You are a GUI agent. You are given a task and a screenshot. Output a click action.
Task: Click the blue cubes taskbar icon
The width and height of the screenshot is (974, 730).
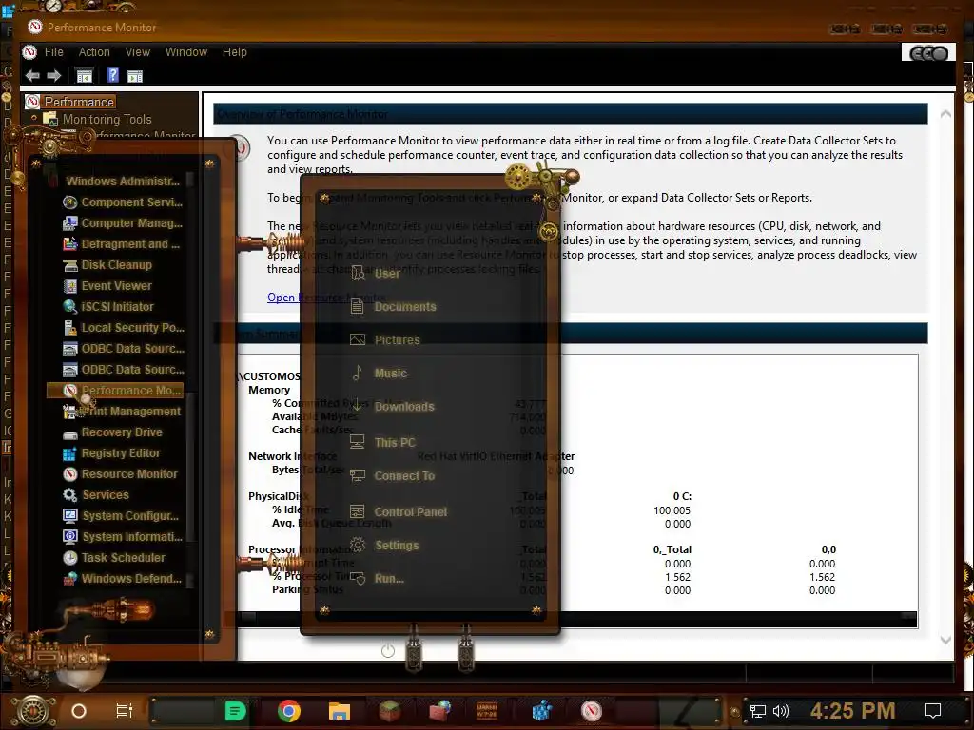pyautogui.click(x=541, y=711)
